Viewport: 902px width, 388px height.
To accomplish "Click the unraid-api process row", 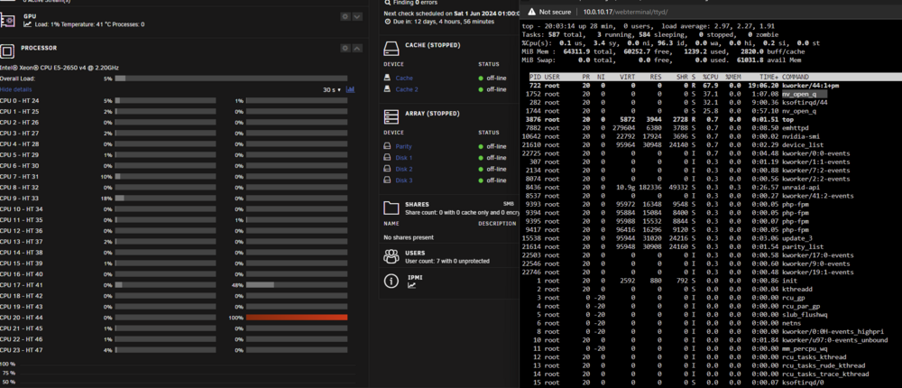I will [x=713, y=187].
